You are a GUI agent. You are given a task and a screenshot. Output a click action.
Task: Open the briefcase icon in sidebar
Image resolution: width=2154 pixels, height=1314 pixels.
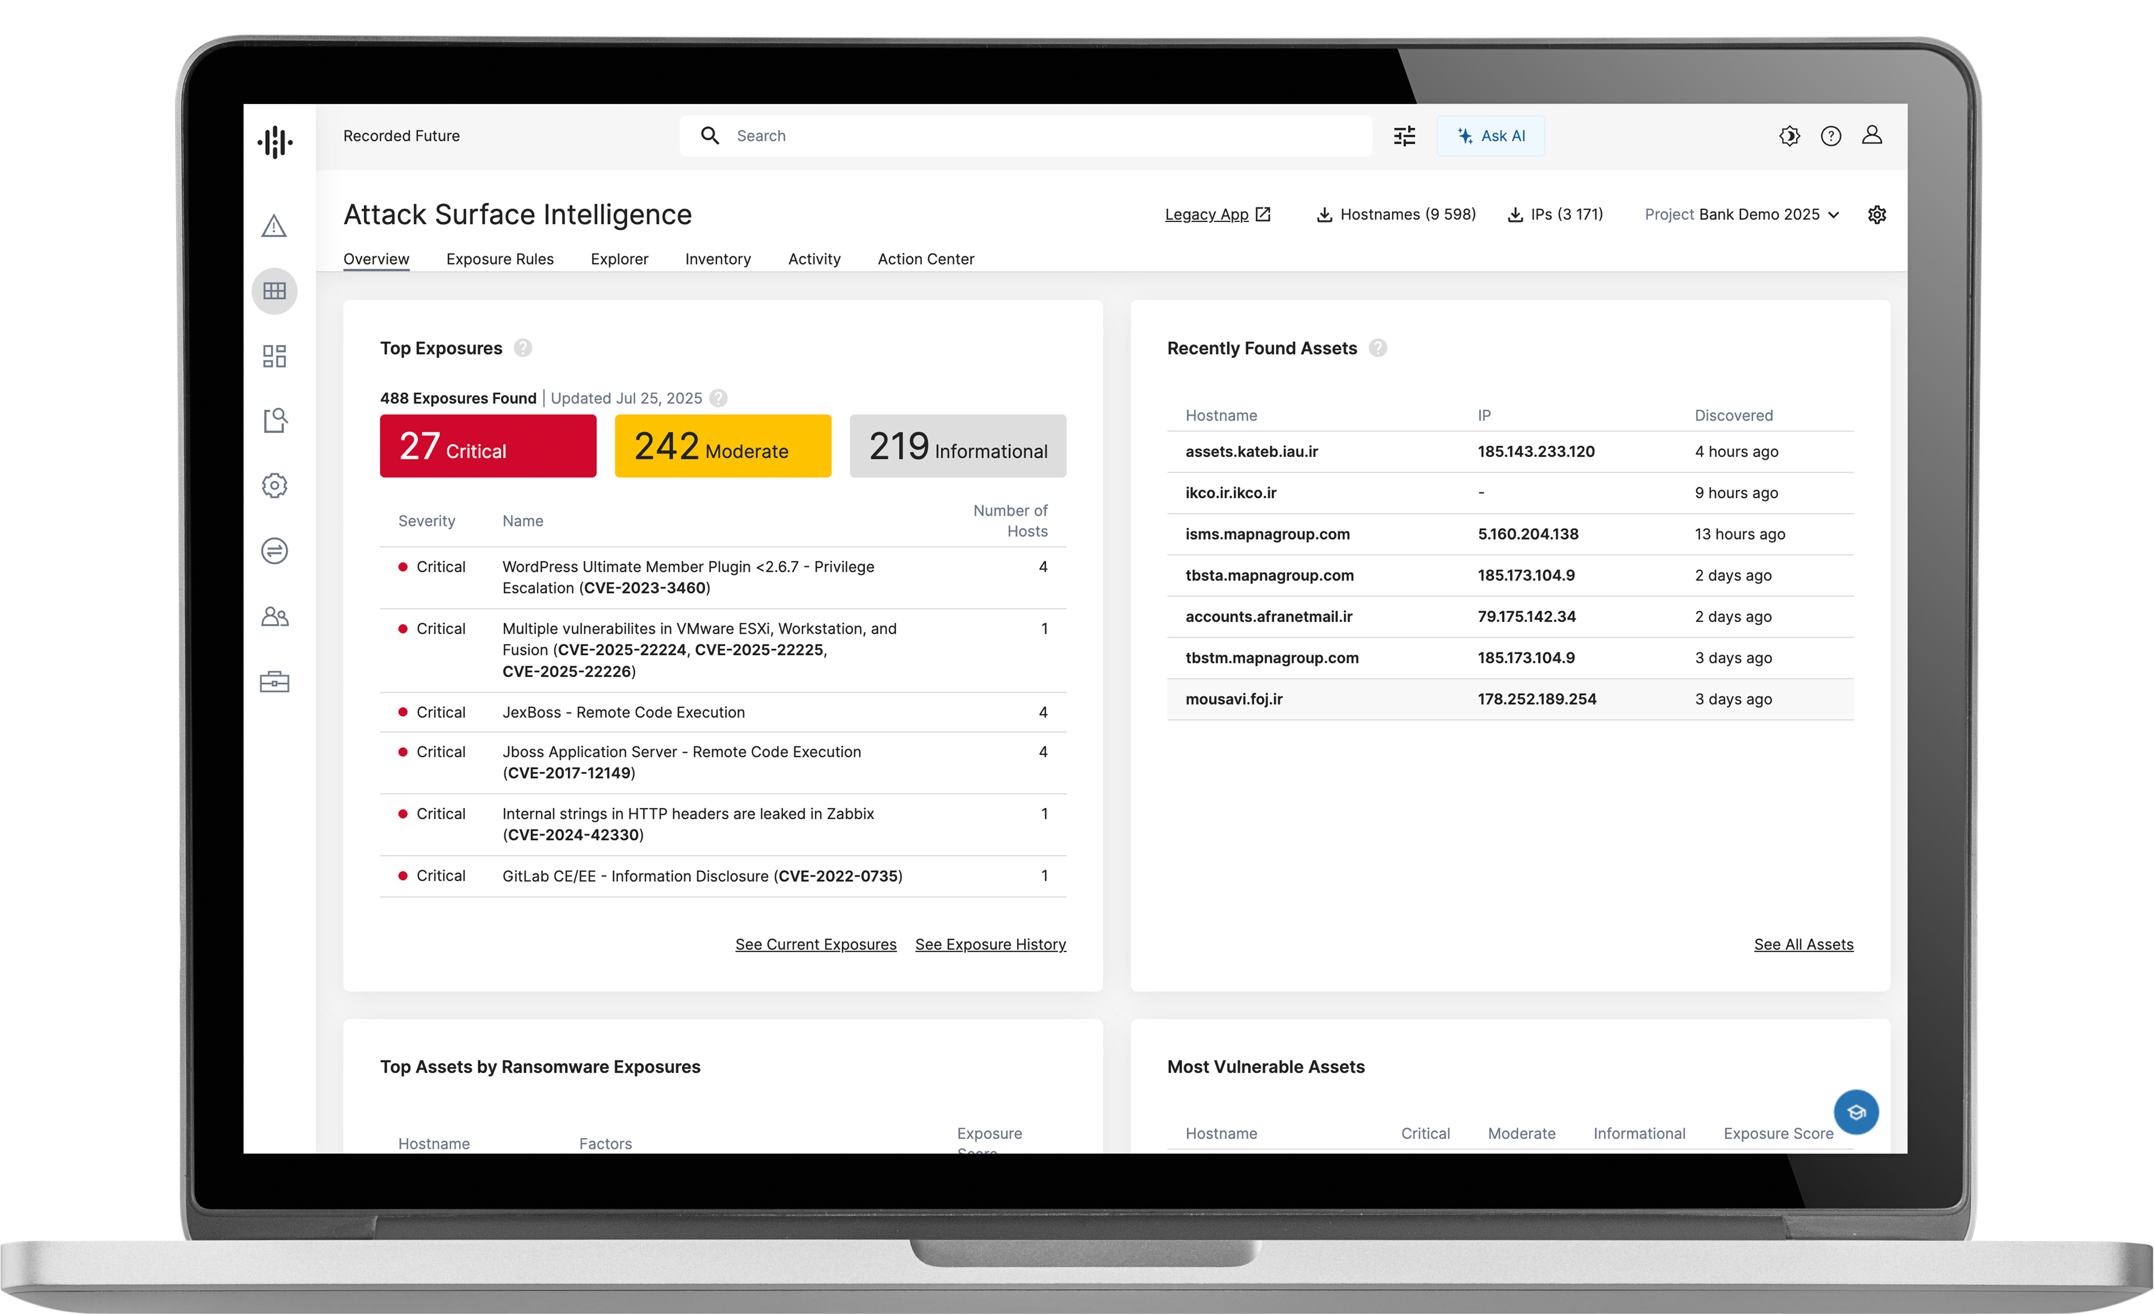[274, 682]
